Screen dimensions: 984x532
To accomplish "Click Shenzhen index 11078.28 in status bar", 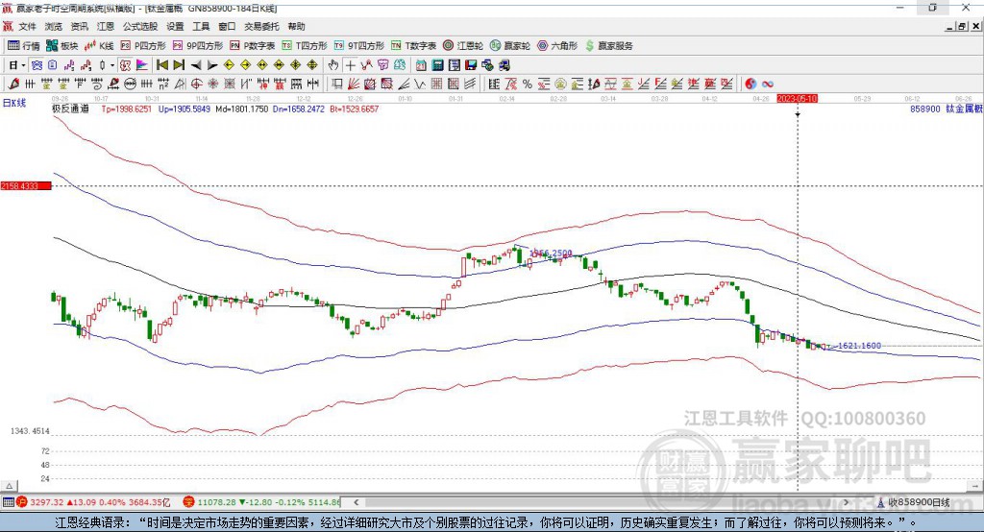I will coord(218,502).
